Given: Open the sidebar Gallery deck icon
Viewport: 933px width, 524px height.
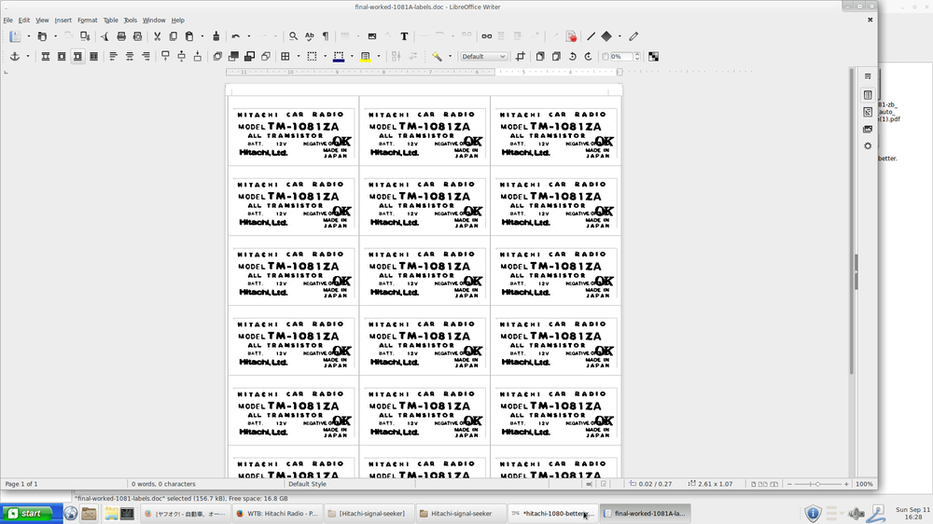Looking at the screenshot, I should tap(868, 129).
